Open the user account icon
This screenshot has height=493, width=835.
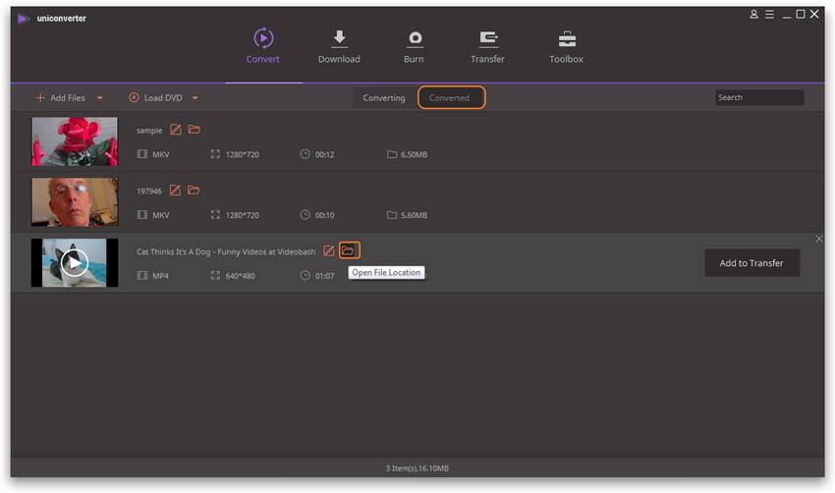(x=754, y=15)
